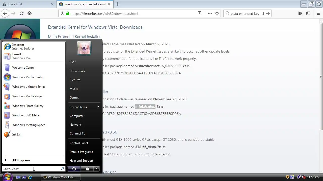Viewport: 323px width, 181px height.
Task: Start Windows Media Player
Action: (34, 96)
